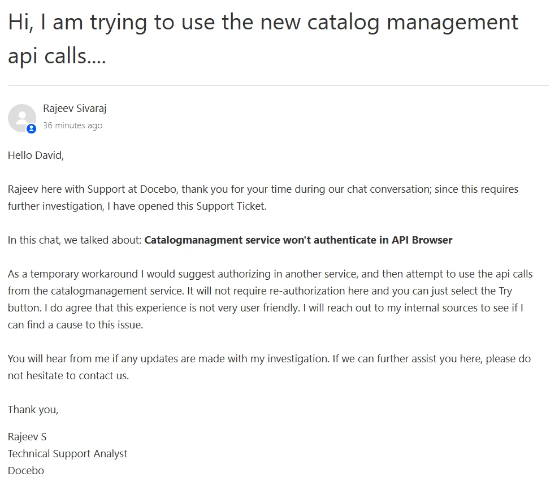Click the "Thank you," closing line
This screenshot has height=494, width=559.
(x=33, y=410)
